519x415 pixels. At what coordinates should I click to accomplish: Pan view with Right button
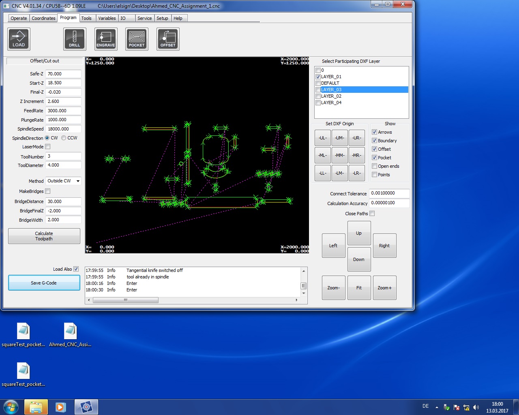pos(384,246)
